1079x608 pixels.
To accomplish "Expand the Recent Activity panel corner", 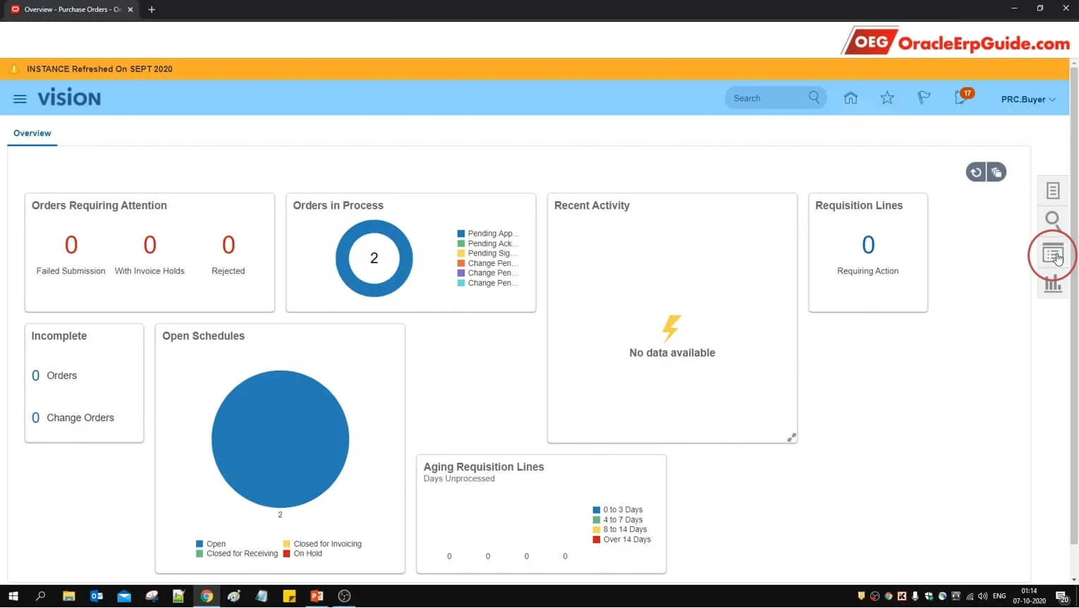I will (x=791, y=437).
